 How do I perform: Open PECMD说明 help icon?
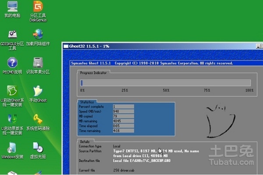click(12, 66)
